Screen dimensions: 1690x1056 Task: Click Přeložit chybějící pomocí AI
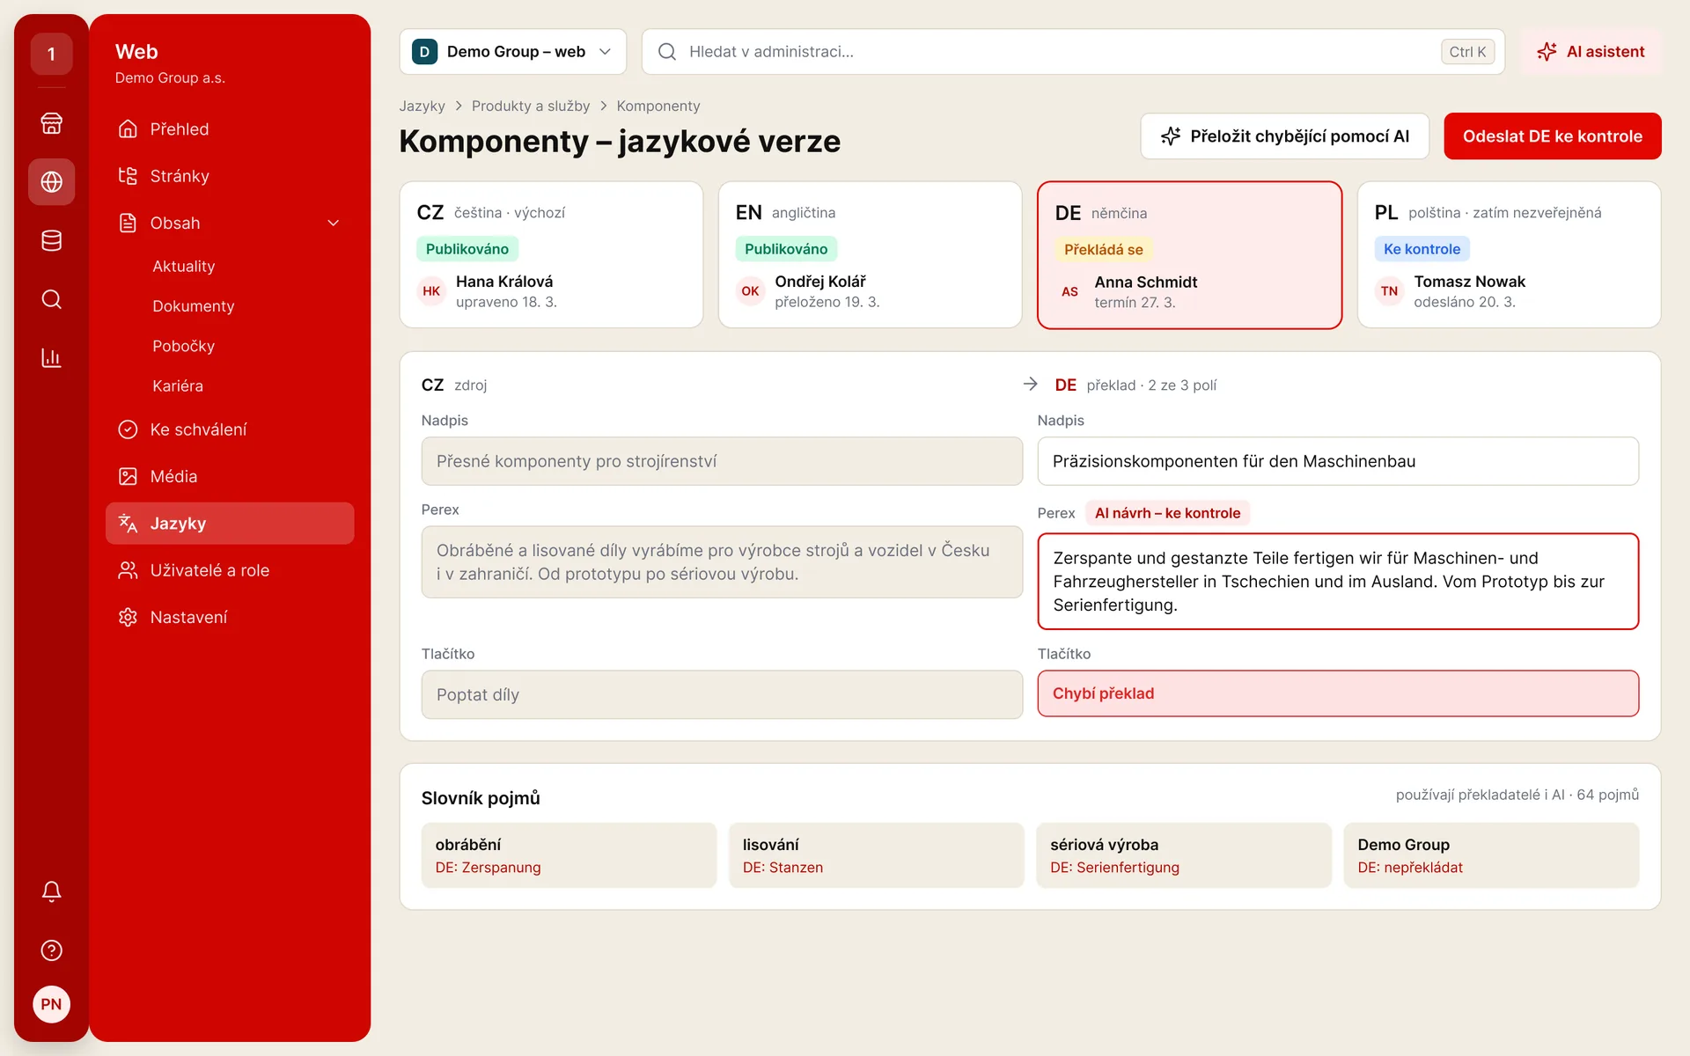pyautogui.click(x=1284, y=136)
